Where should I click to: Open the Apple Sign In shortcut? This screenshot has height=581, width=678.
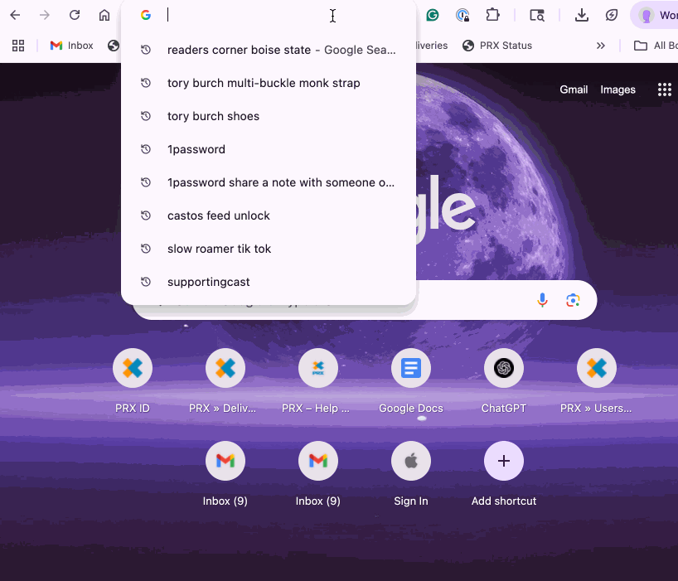(411, 474)
